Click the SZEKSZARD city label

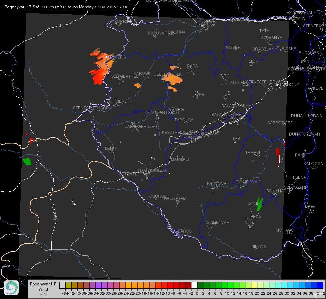pos(296,187)
